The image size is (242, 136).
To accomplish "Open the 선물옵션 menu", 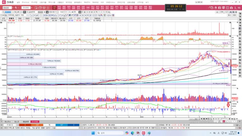I will (x=60, y=2).
